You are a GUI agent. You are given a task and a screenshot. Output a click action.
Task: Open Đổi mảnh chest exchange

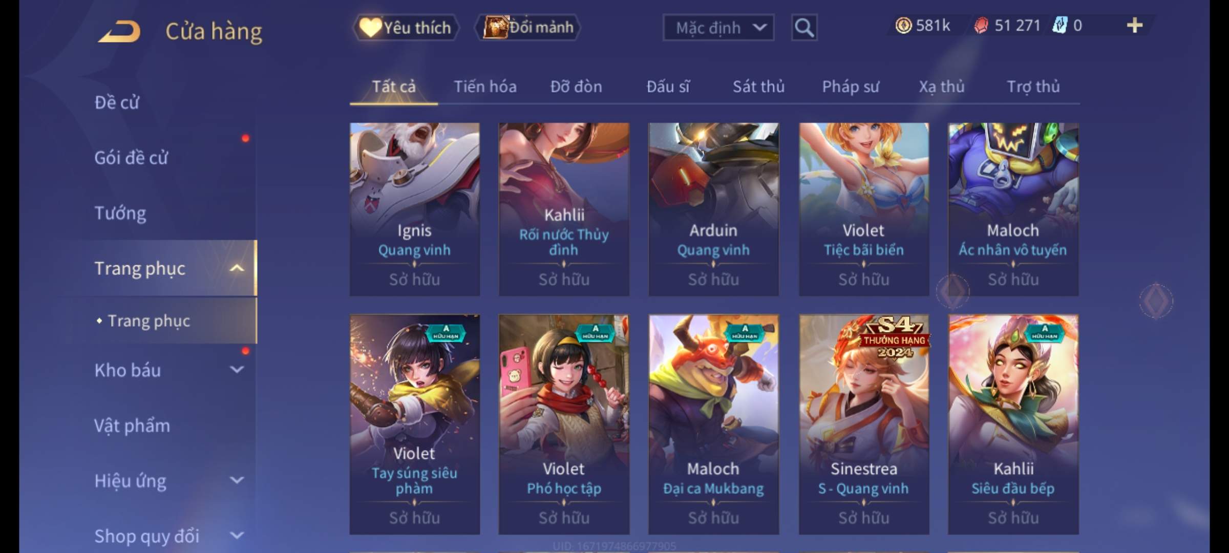tap(528, 27)
